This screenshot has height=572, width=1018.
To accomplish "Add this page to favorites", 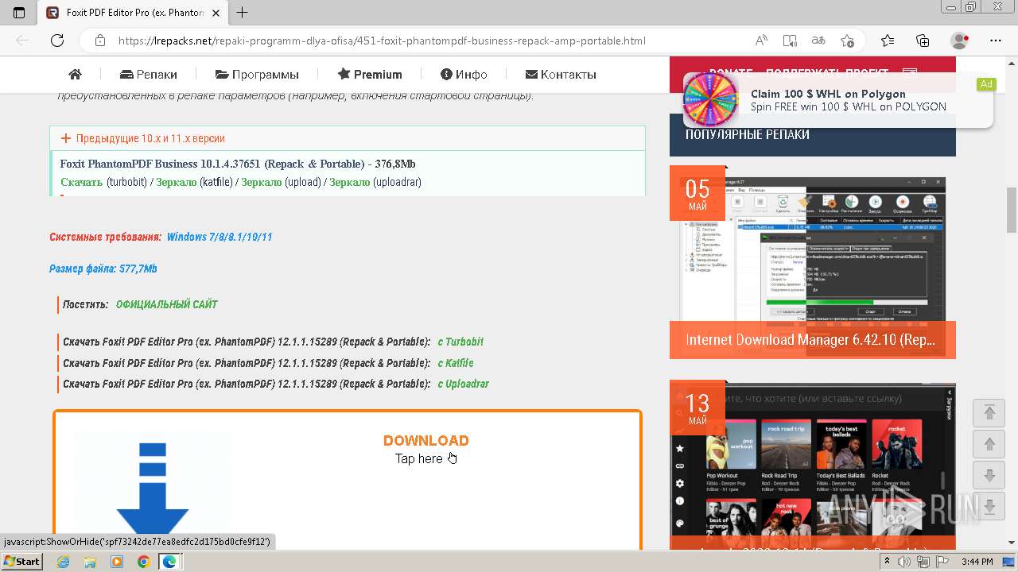I will (847, 41).
